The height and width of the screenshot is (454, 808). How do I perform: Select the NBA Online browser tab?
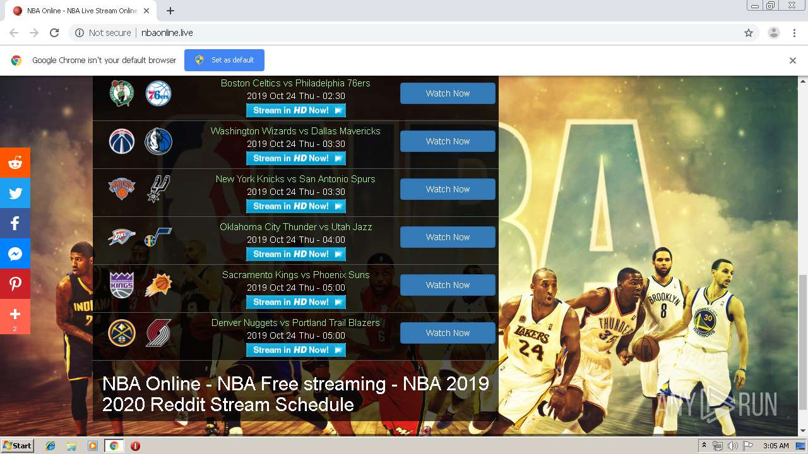81,11
